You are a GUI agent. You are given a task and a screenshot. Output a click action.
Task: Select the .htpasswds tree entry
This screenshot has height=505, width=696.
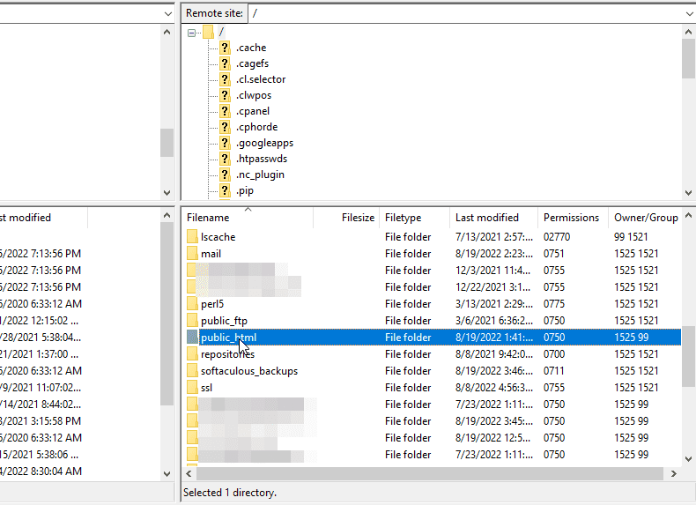coord(262,159)
